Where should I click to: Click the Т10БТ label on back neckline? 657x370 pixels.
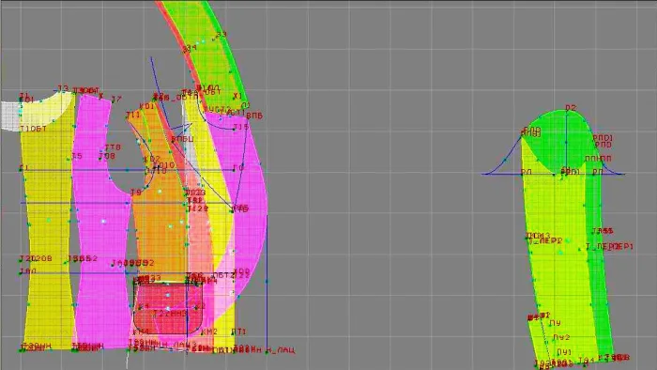(33, 129)
